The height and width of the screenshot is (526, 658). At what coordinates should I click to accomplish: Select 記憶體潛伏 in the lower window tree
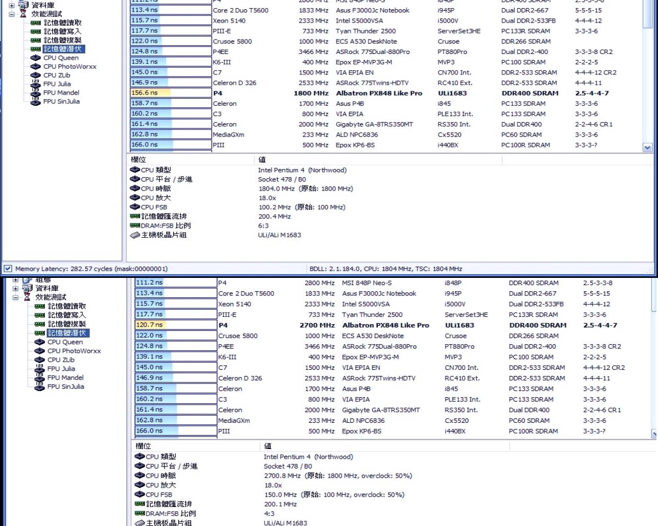tap(68, 333)
